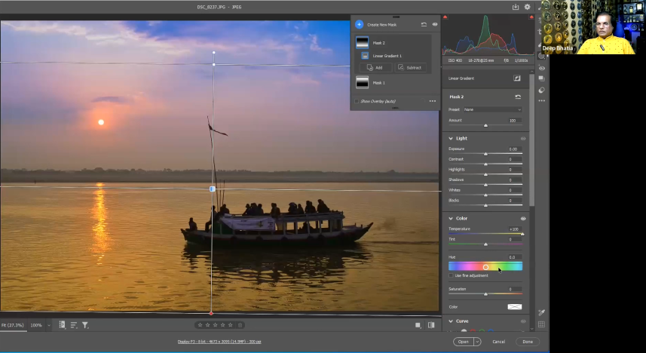Toggle visibility eye for the Color section
The width and height of the screenshot is (646, 353).
coord(523,218)
